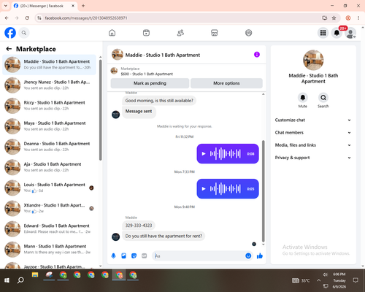Open the Chrome three-dot menu
Viewport: 365px width, 292px height.
tap(358, 18)
